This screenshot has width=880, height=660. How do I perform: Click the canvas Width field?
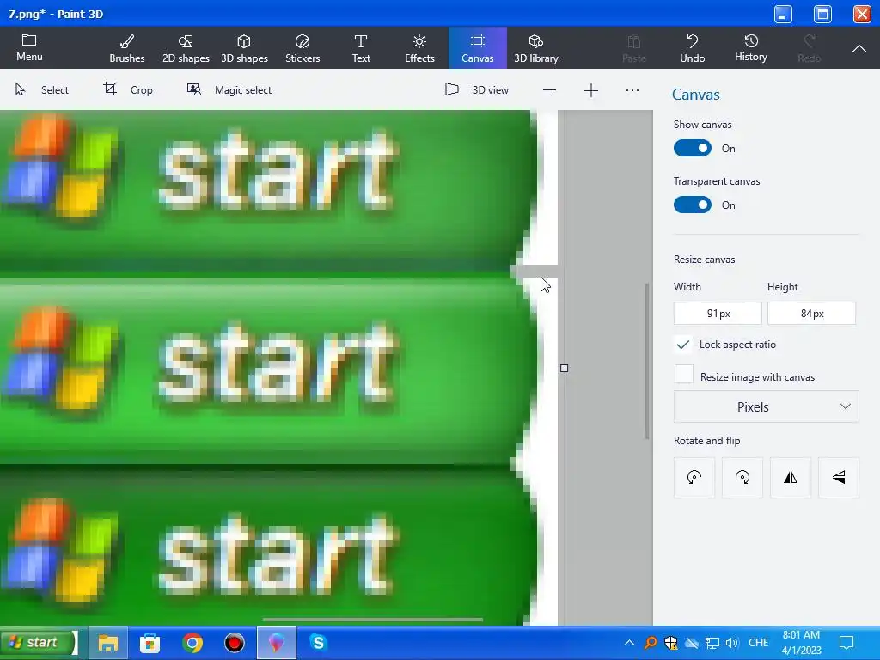coord(718,313)
